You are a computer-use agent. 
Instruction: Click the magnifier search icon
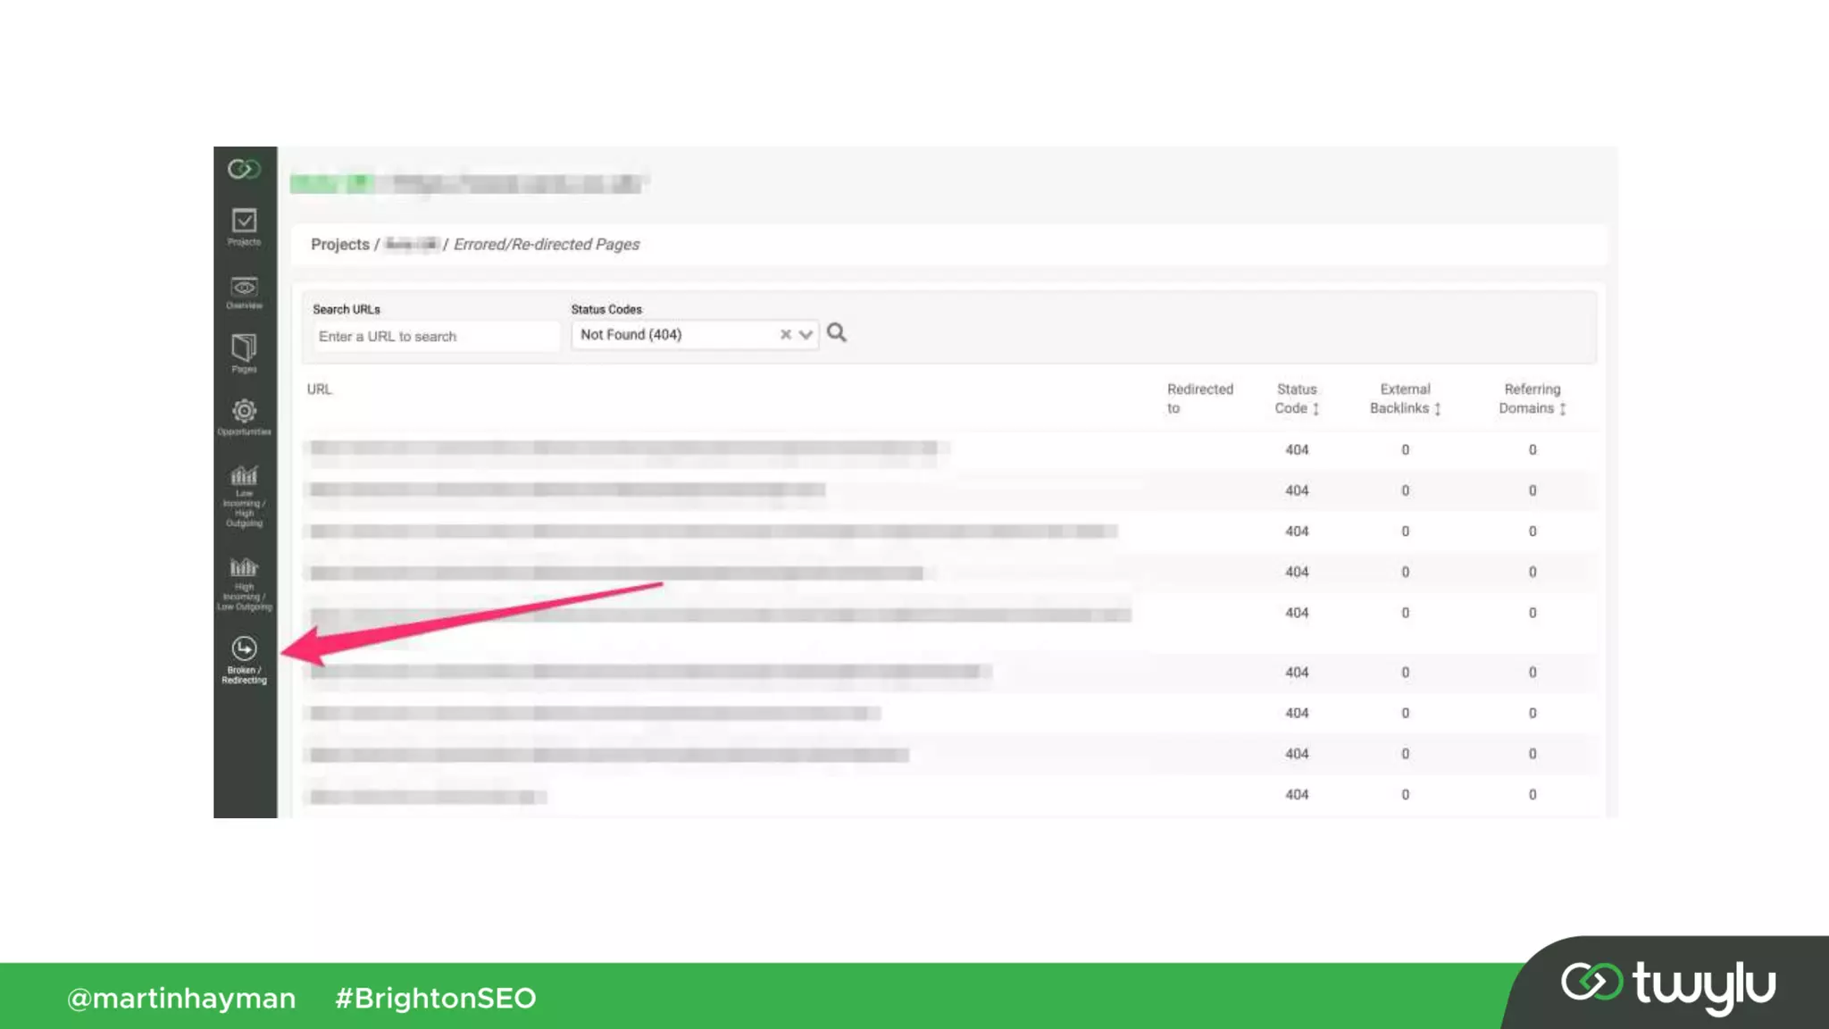[x=836, y=333]
